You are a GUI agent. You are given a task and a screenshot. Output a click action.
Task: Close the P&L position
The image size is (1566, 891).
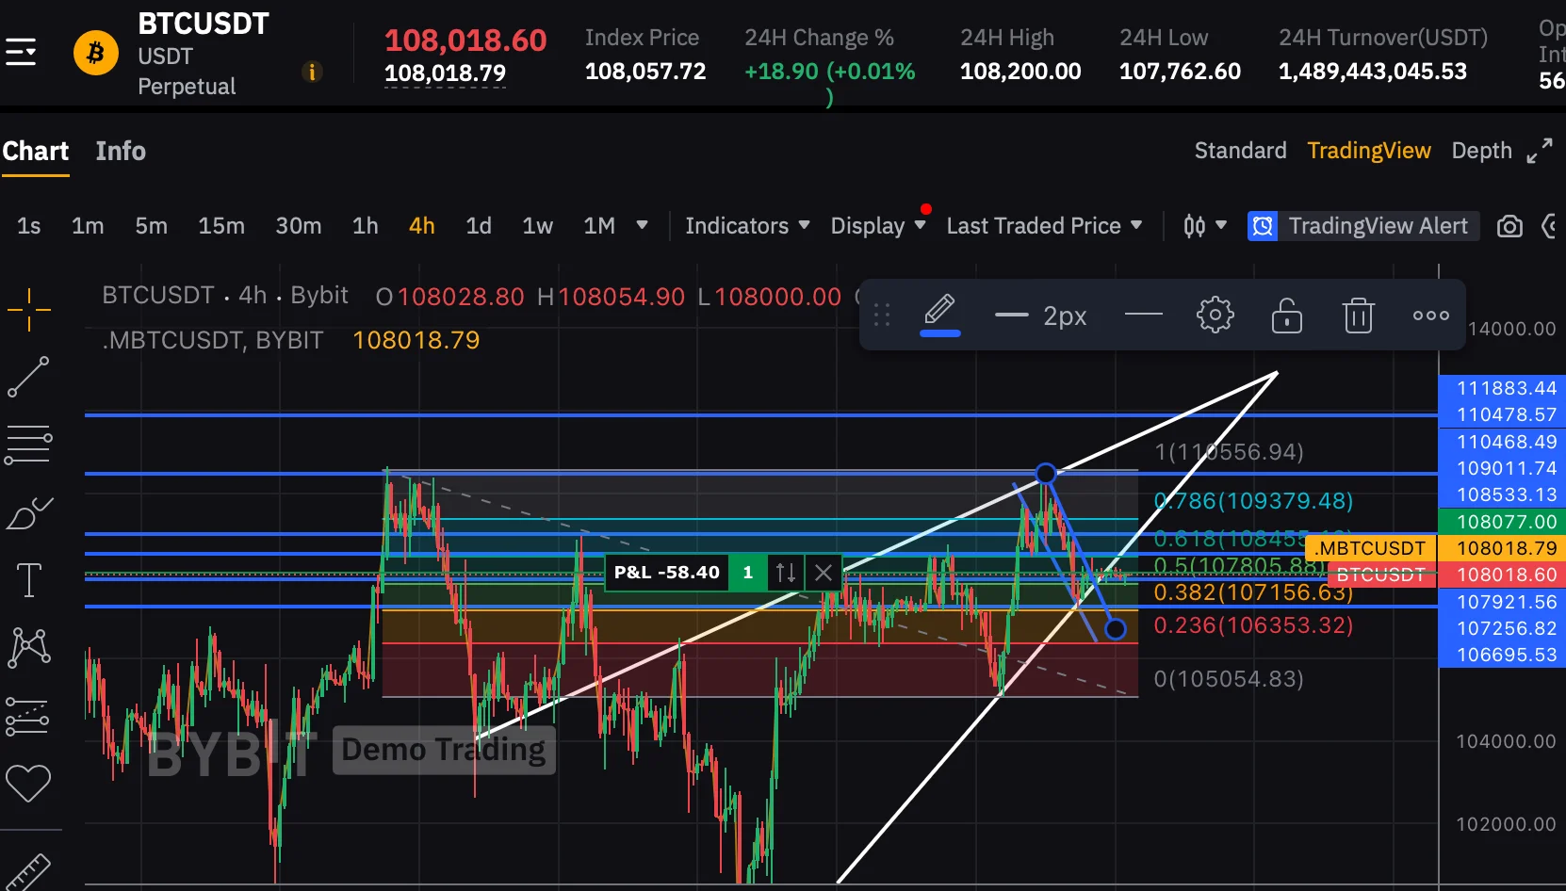click(x=824, y=572)
